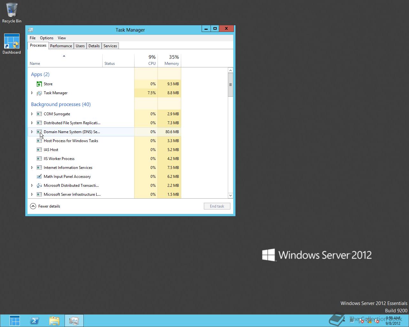Click the process list scrollbar thumb
The width and height of the screenshot is (409, 327).
pos(230,85)
